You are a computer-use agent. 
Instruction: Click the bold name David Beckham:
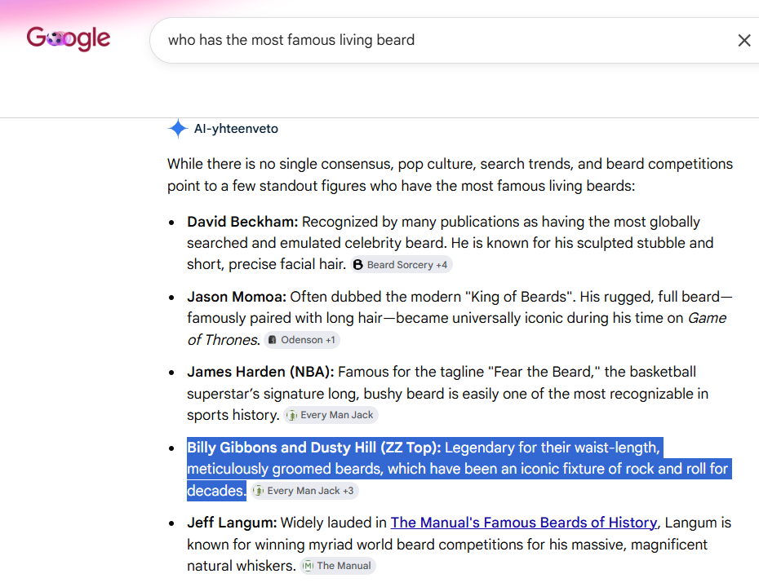pos(242,222)
